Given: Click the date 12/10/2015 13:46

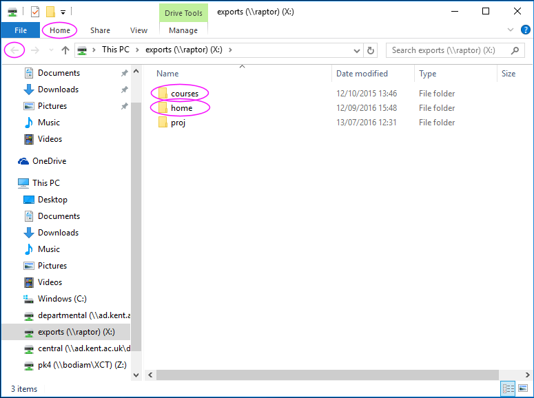Looking at the screenshot, I should [367, 94].
